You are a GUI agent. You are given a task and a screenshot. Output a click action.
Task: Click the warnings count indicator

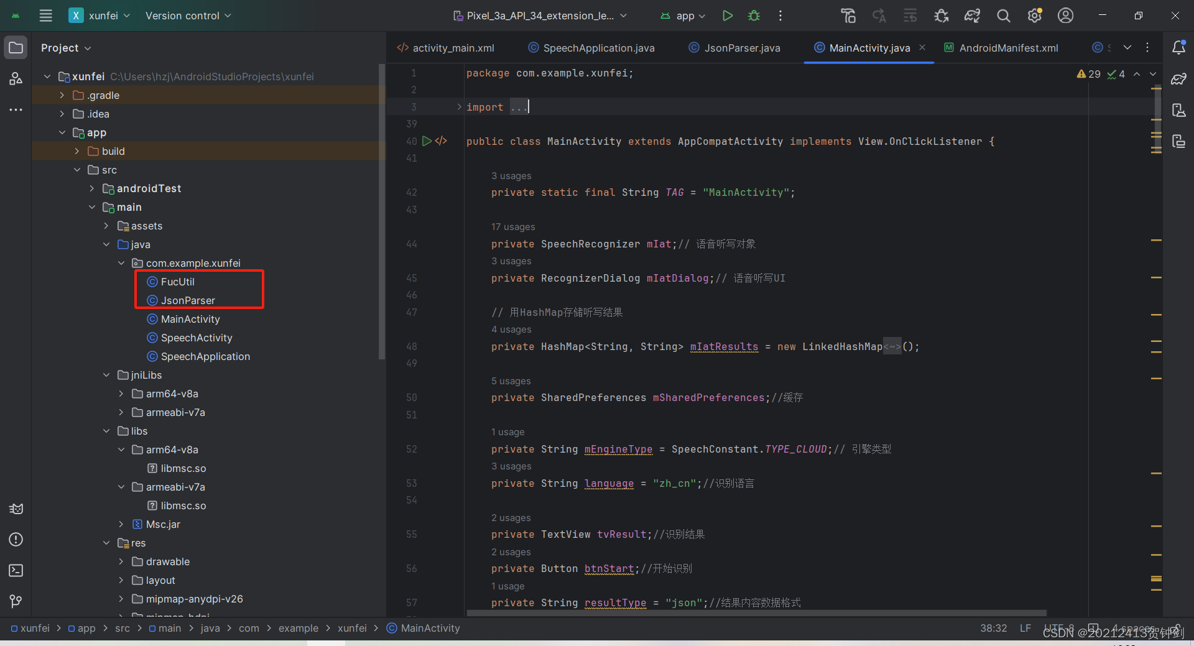[1088, 74]
